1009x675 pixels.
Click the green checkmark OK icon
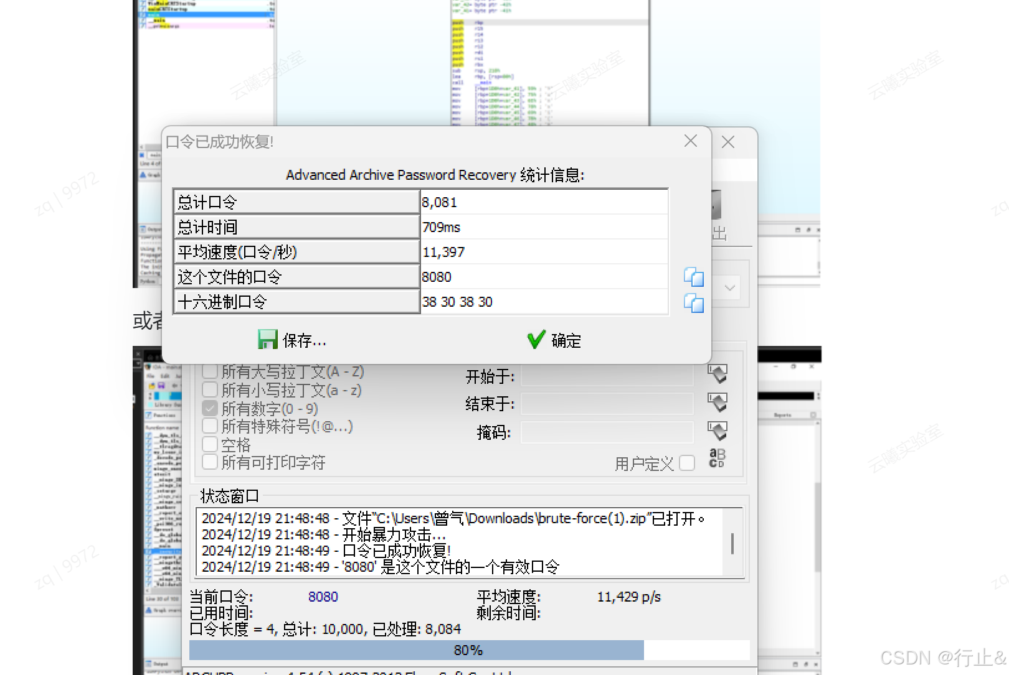tap(536, 340)
